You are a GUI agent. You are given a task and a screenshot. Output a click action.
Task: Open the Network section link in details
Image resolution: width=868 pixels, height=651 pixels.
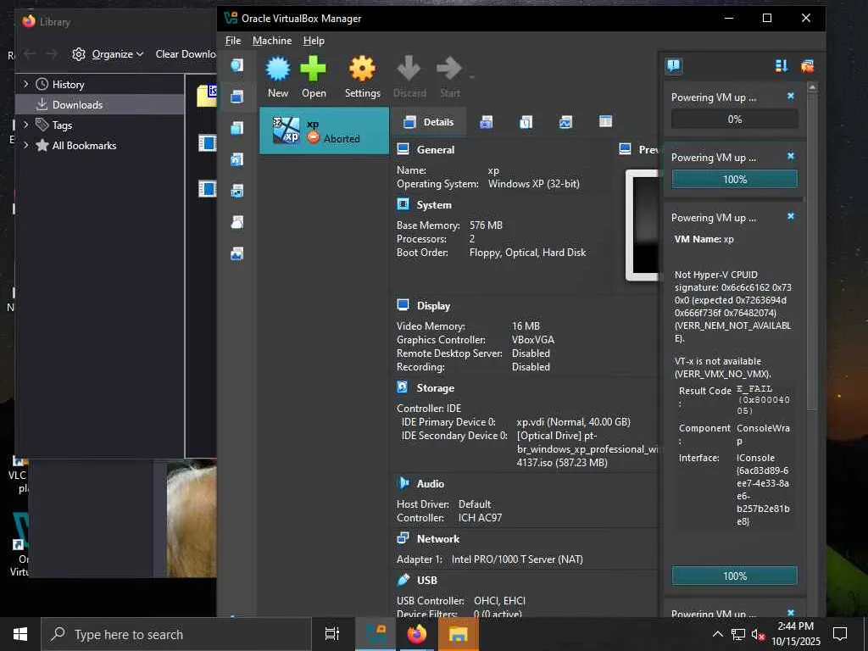438,538
